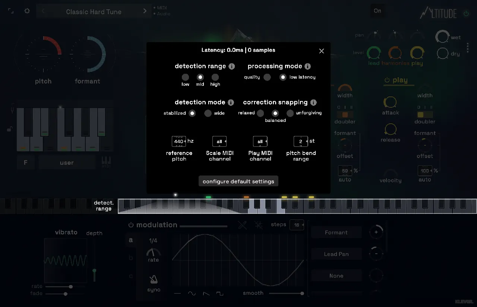Click the user scale button
Viewport: 477px width, 307px height.
[x=67, y=163]
